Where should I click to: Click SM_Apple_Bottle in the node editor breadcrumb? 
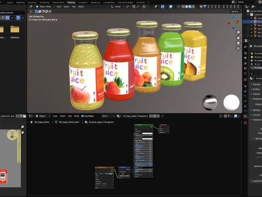coord(41,122)
